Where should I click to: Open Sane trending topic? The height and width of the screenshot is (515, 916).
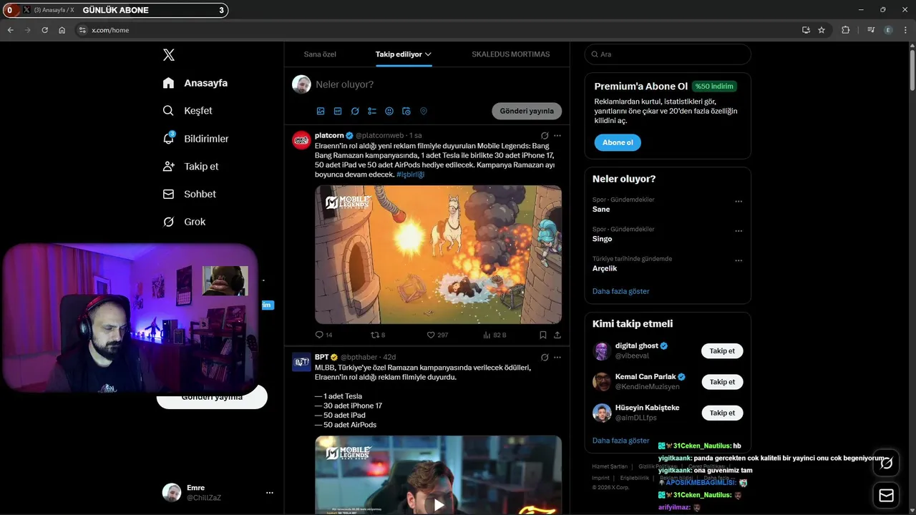pos(601,210)
